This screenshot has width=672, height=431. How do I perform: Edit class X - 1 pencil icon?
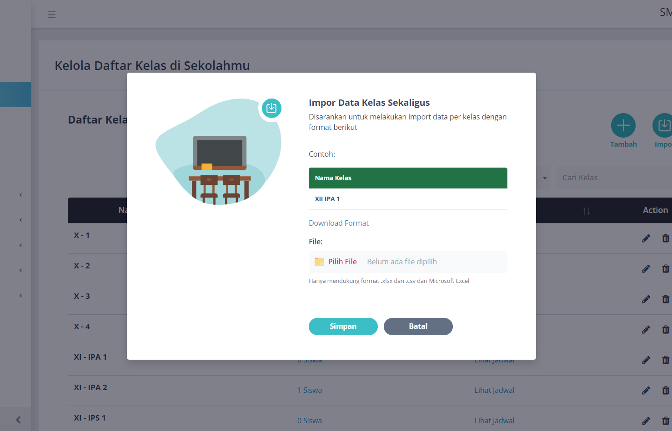point(646,238)
